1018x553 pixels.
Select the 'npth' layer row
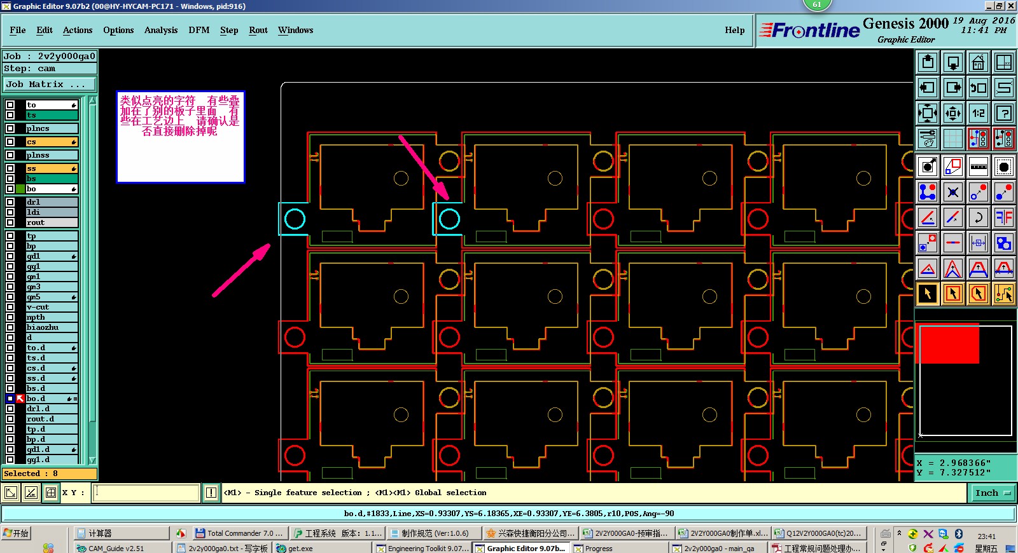click(x=52, y=317)
